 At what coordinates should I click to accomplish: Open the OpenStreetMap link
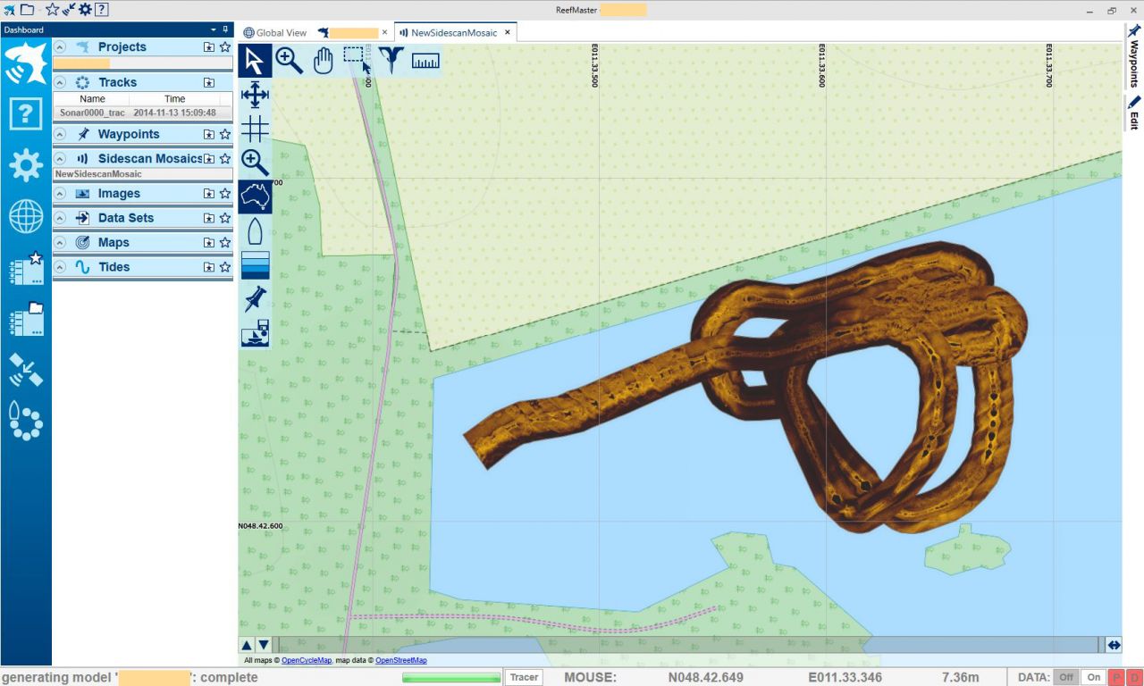click(x=400, y=661)
